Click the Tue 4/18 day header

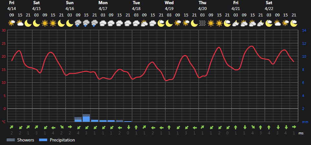click(136, 6)
